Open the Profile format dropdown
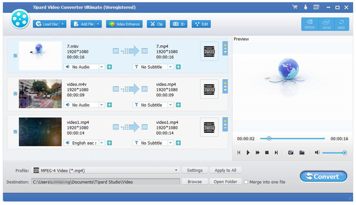This screenshot has width=356, height=205. click(x=105, y=170)
